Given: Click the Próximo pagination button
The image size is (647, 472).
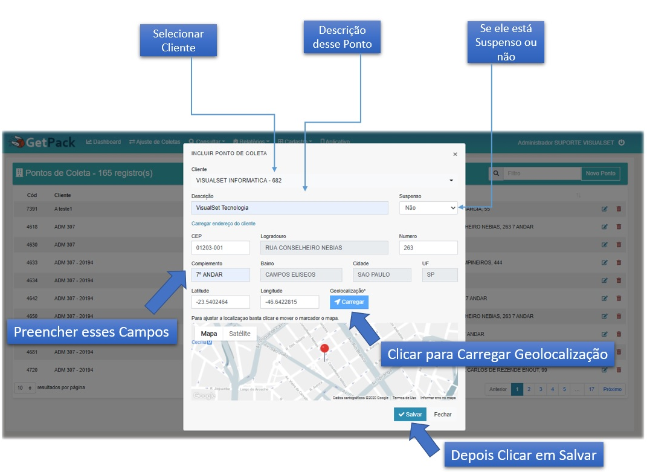Looking at the screenshot, I should coord(613,389).
